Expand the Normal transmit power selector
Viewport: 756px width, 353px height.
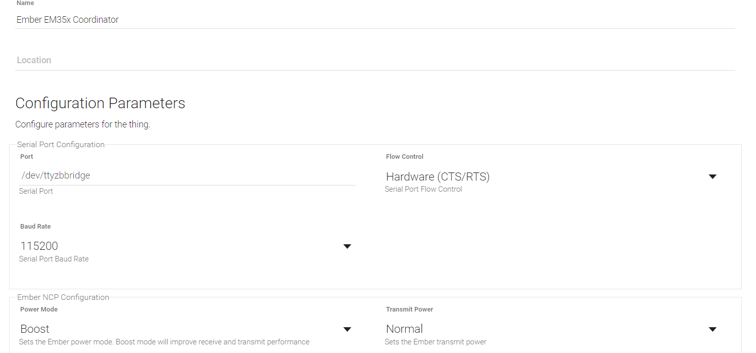(404, 329)
